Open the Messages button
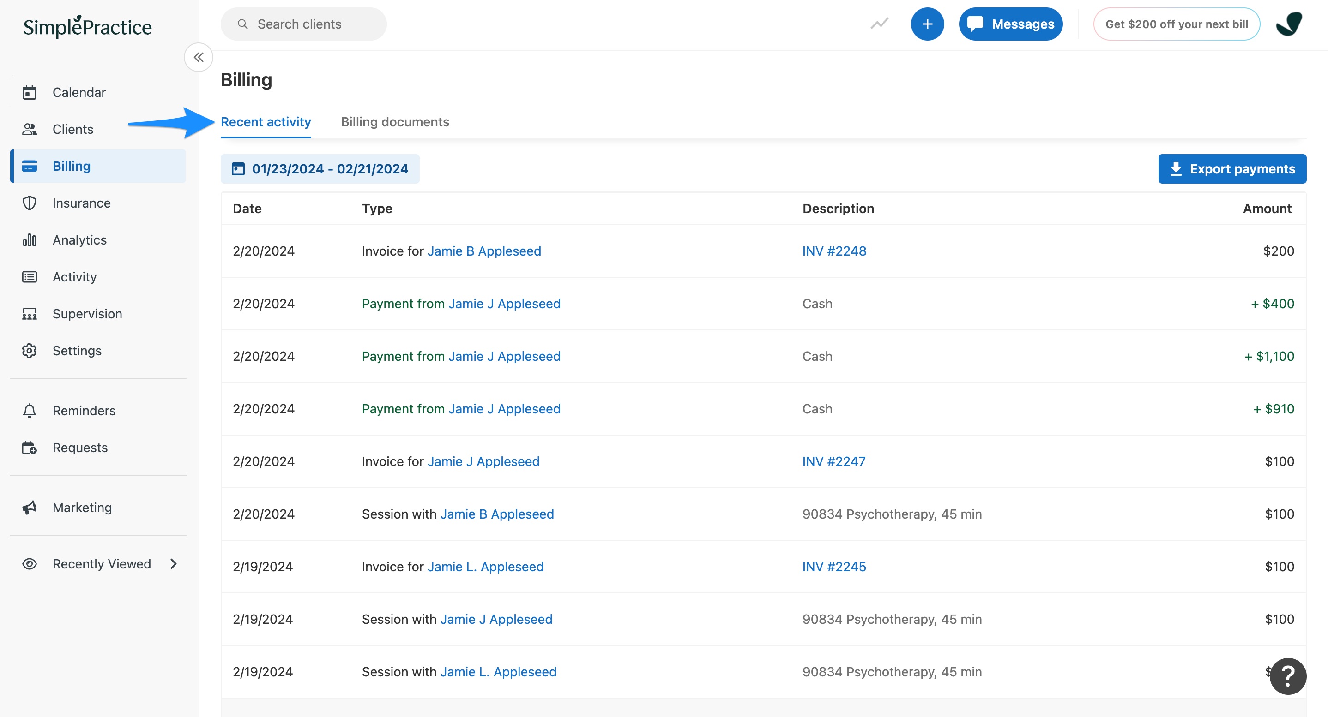 coord(1010,24)
